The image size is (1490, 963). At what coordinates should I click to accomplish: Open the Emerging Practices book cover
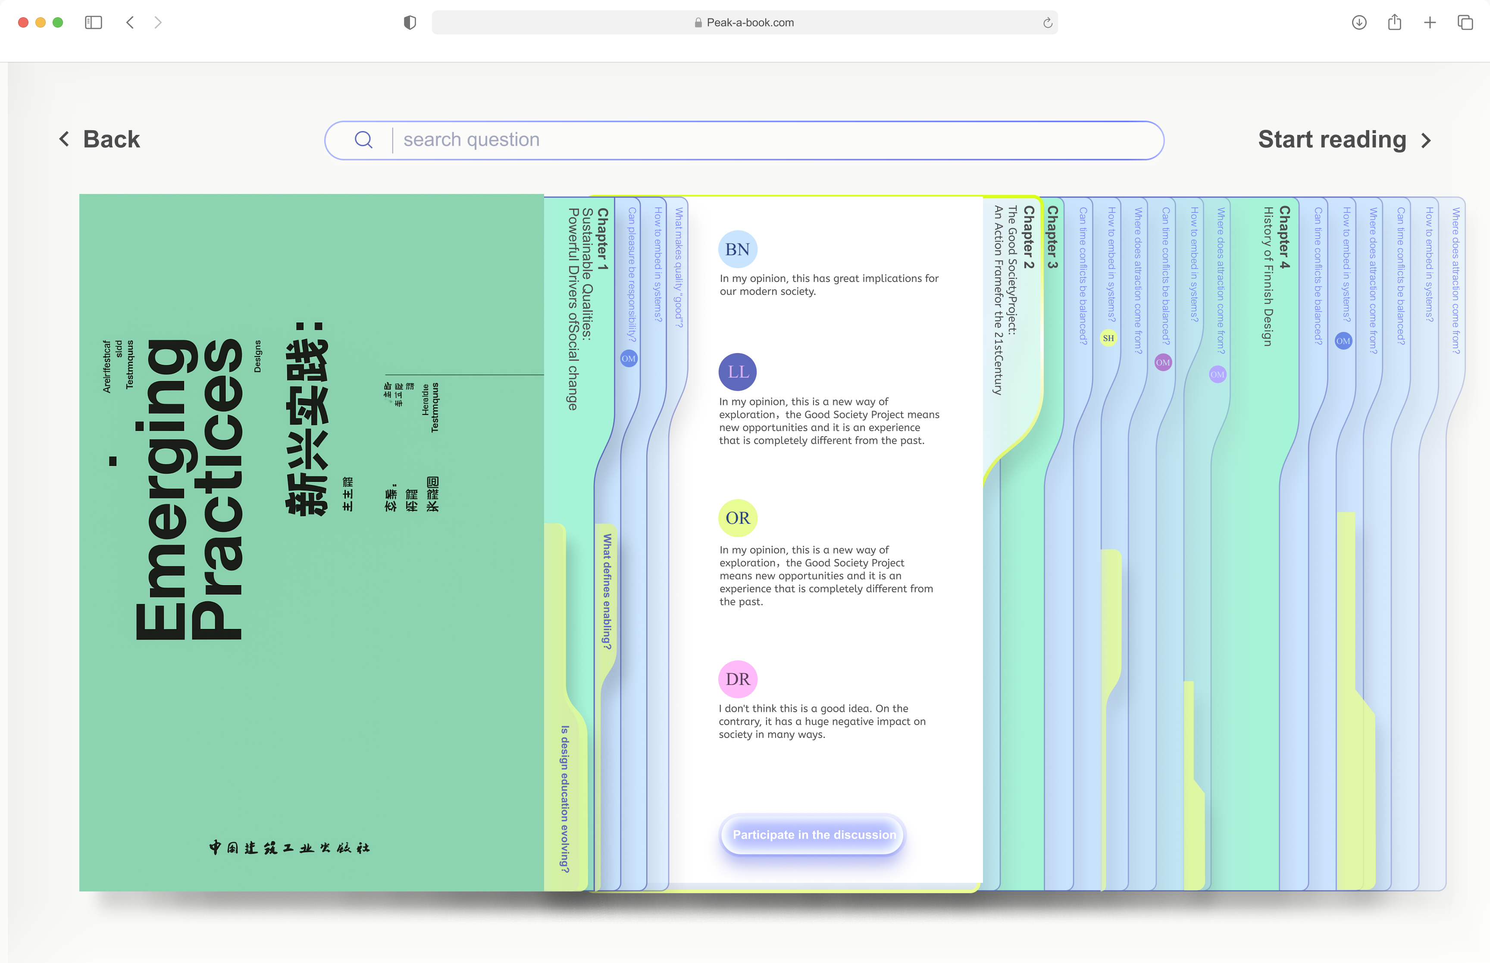(311, 542)
